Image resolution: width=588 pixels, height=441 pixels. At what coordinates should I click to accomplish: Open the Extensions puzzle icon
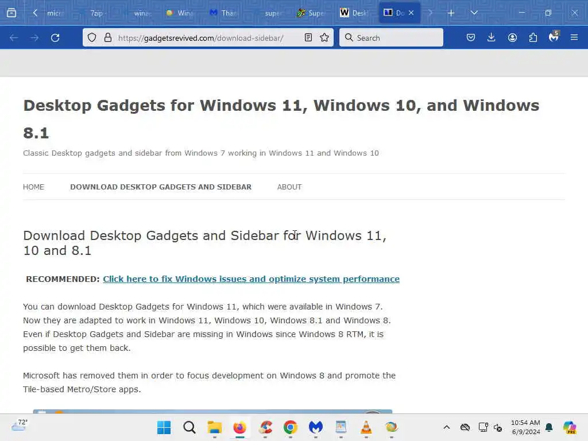tap(533, 37)
